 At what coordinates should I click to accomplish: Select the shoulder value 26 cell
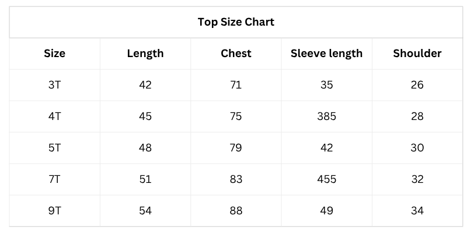coord(417,85)
